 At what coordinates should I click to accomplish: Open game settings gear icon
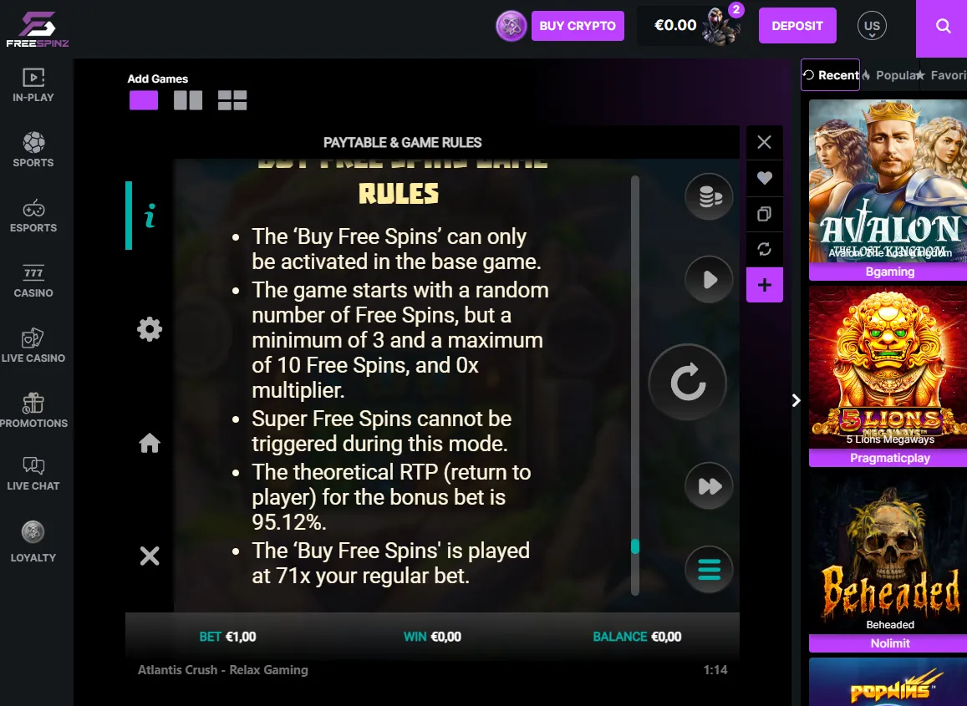coord(150,329)
